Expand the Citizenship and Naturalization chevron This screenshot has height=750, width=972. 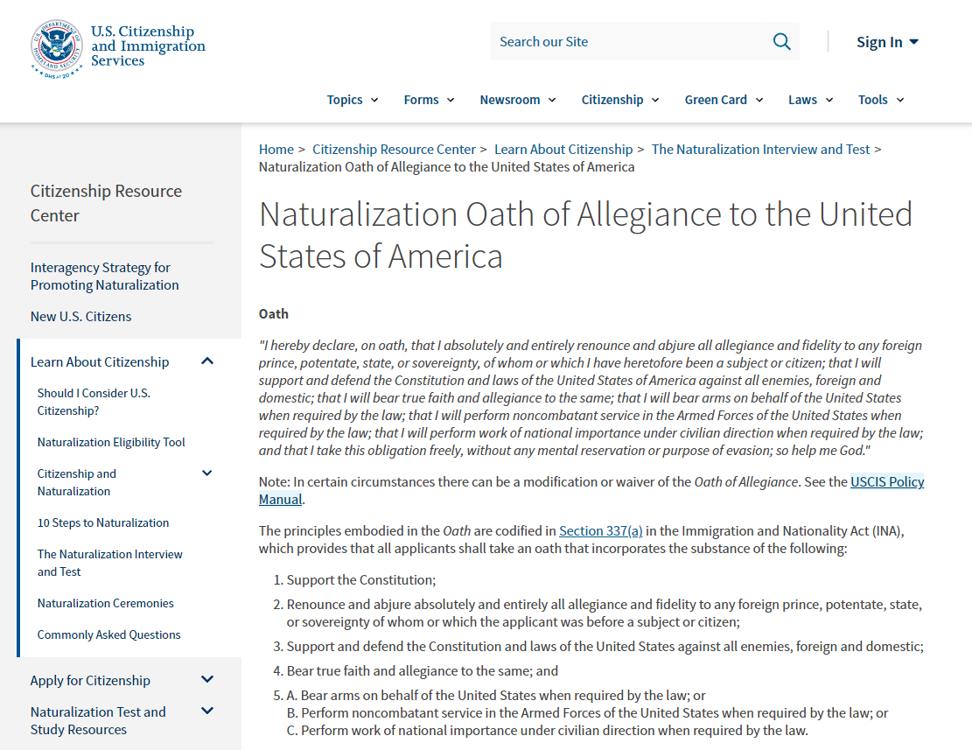(207, 473)
